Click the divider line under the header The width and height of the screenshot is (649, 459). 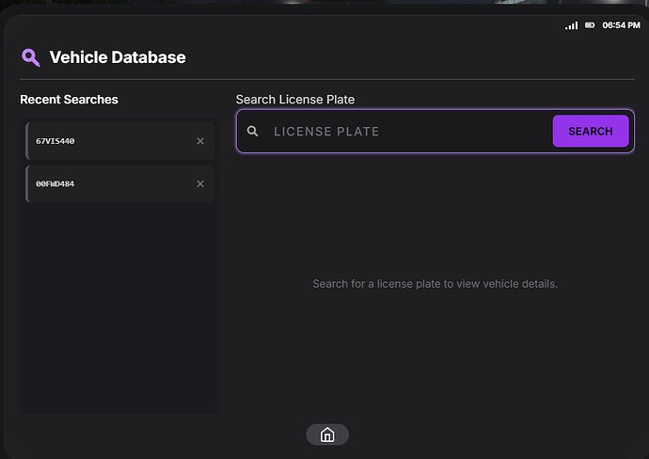tap(324, 80)
